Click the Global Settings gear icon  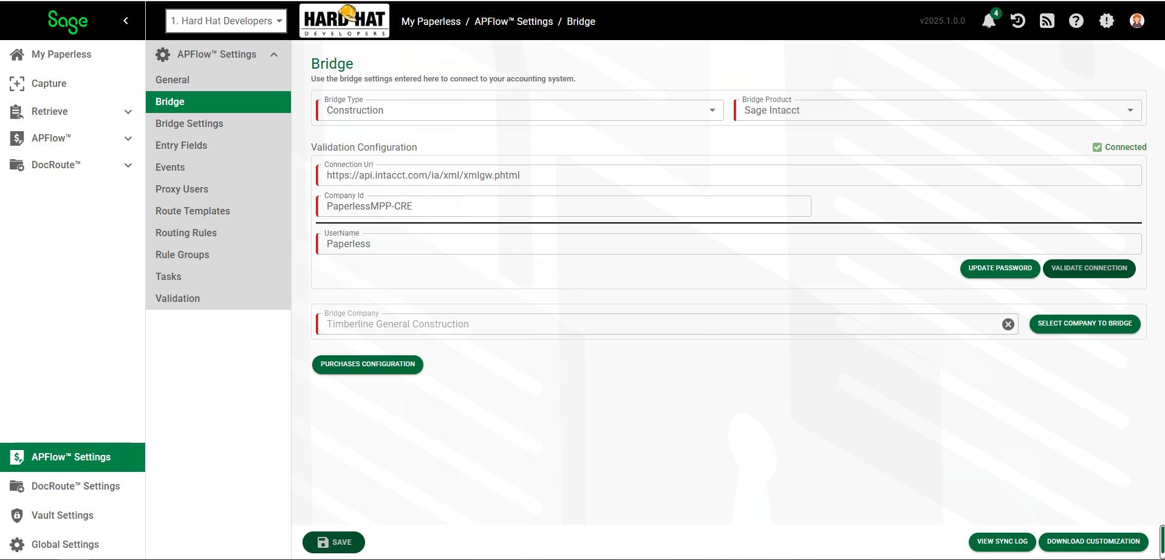pos(17,544)
